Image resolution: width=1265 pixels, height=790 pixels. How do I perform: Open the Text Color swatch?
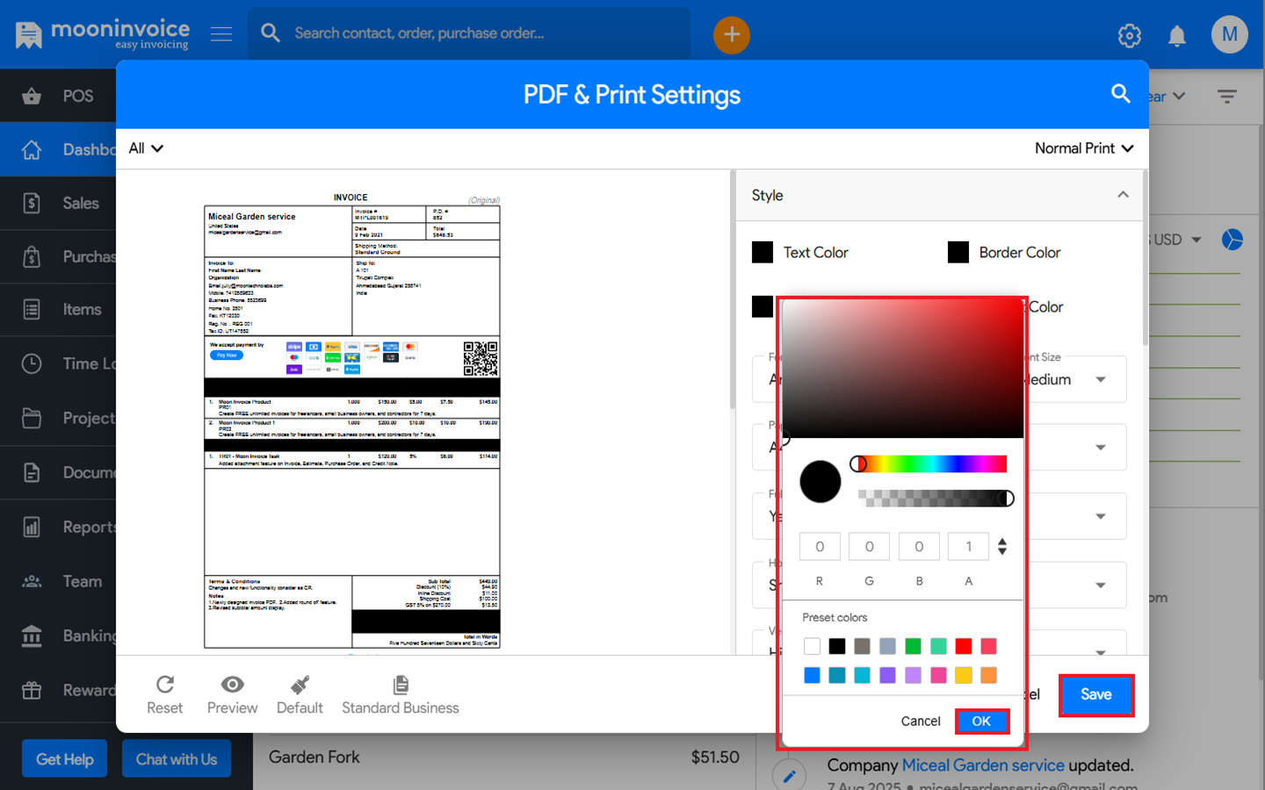point(763,253)
